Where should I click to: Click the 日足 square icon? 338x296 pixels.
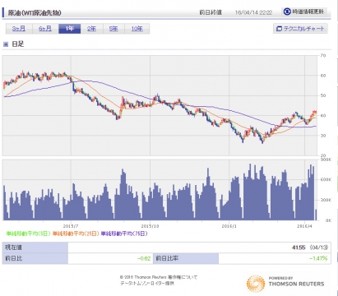point(6,44)
